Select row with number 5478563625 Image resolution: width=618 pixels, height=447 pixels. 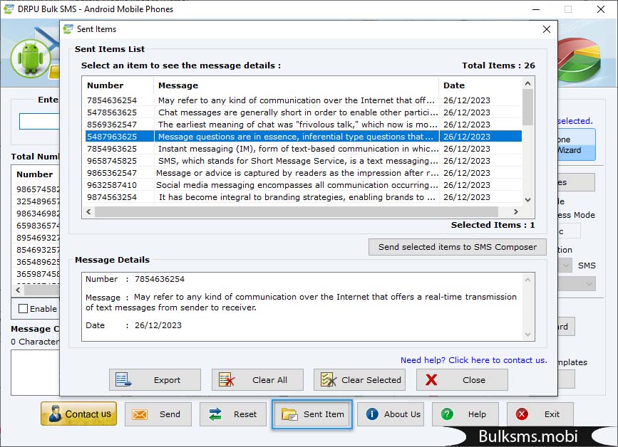pyautogui.click(x=304, y=112)
